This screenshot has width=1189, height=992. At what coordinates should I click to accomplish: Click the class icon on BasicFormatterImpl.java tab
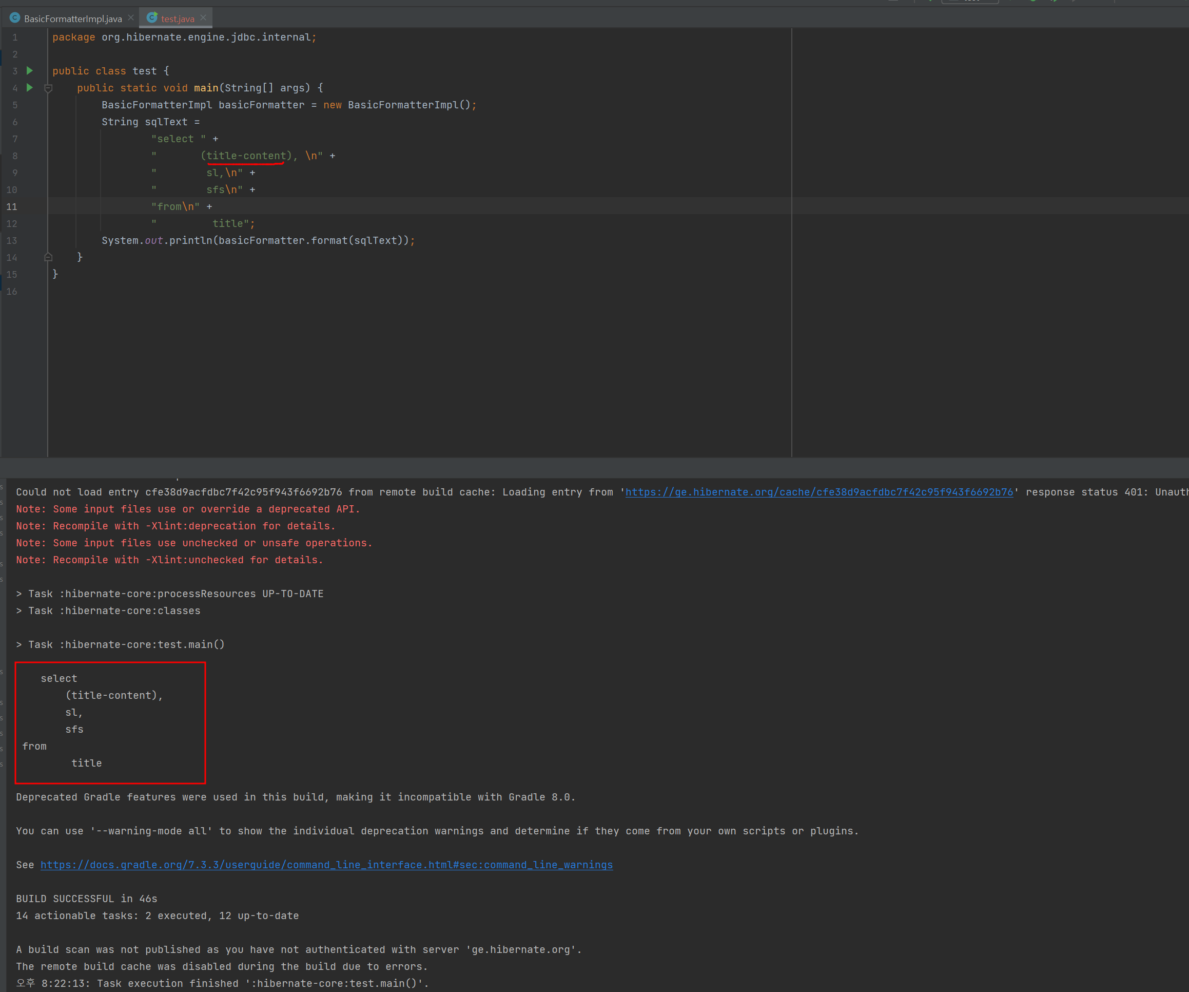coord(15,18)
